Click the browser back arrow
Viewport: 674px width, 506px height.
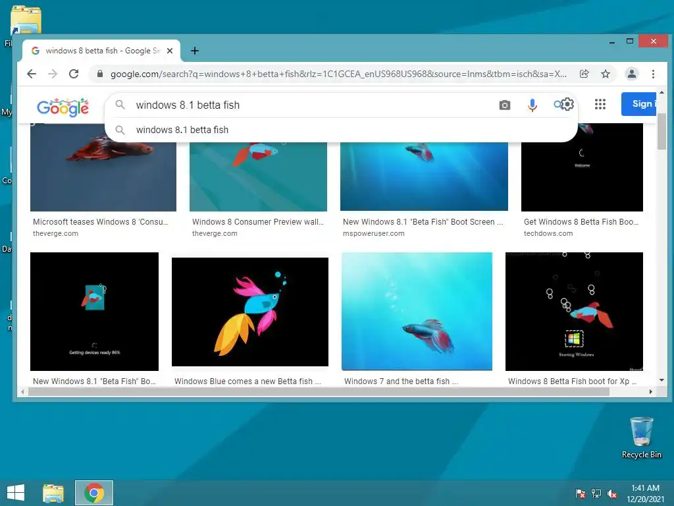(x=32, y=74)
